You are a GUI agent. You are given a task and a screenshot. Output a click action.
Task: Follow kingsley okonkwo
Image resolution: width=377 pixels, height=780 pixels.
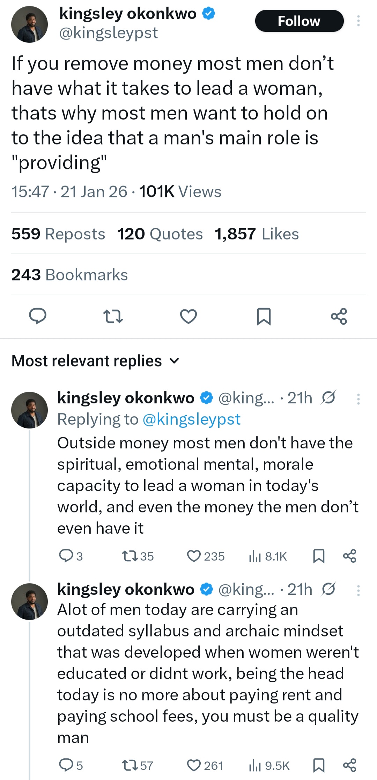pyautogui.click(x=299, y=21)
